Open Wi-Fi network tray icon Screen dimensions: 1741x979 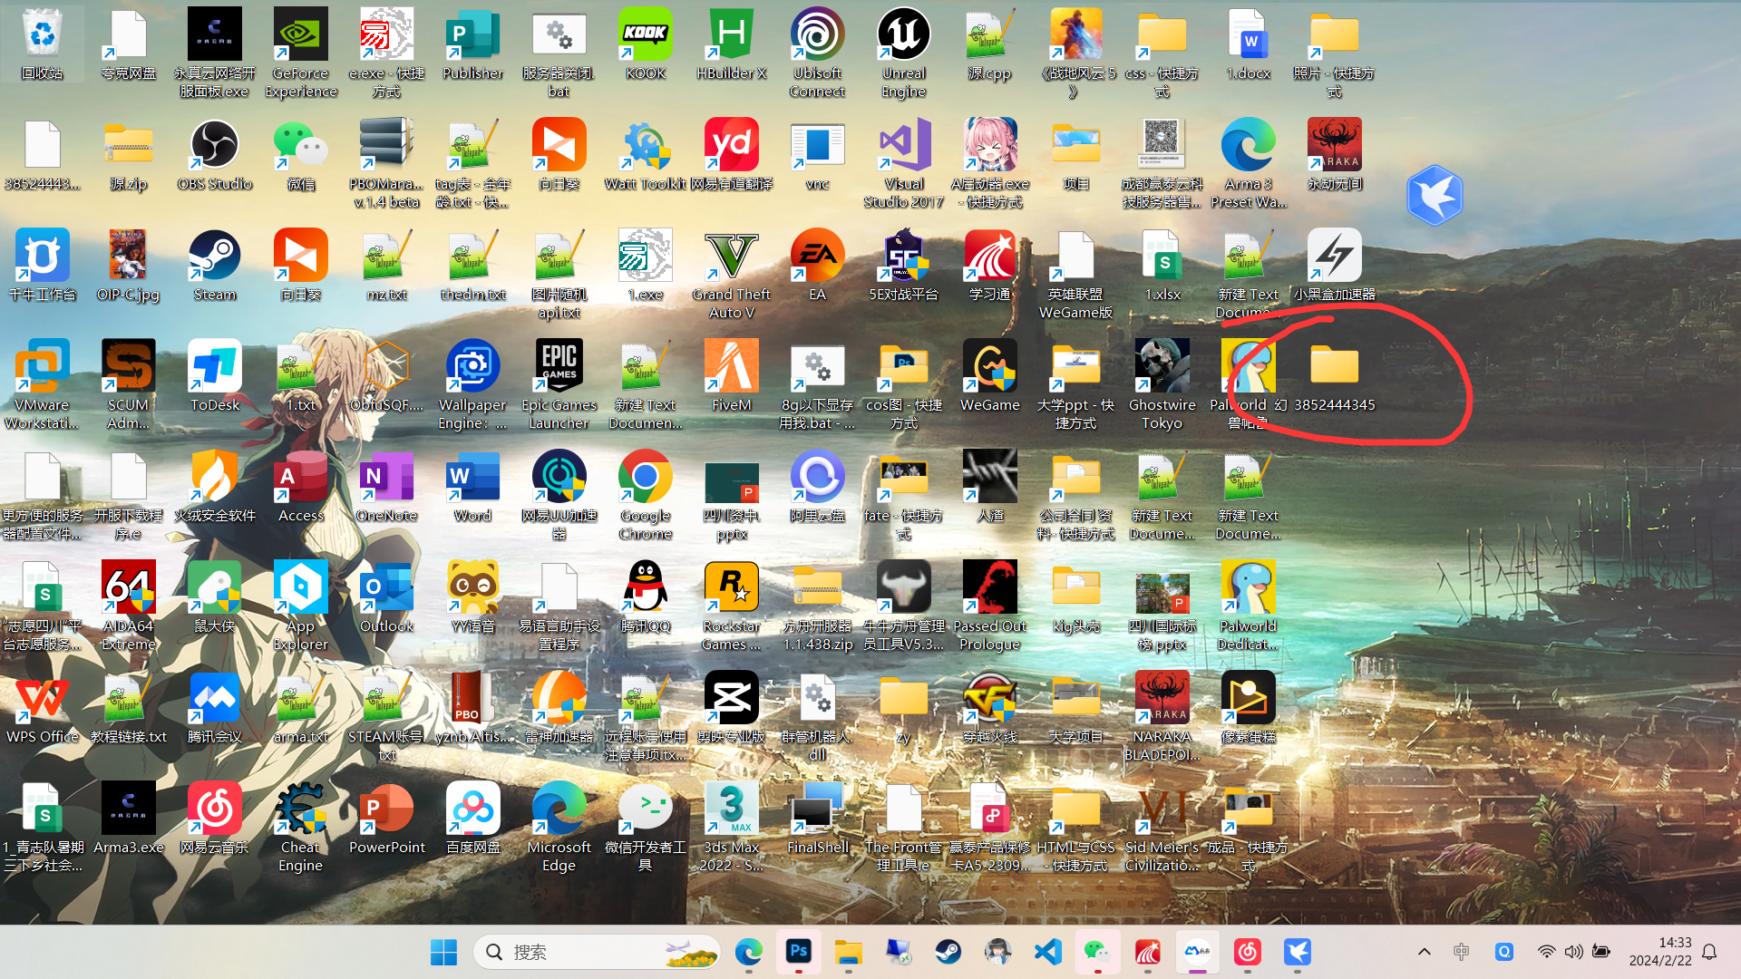coord(1546,952)
